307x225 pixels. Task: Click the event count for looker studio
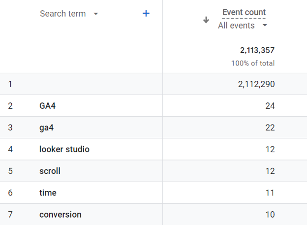[x=270, y=149]
